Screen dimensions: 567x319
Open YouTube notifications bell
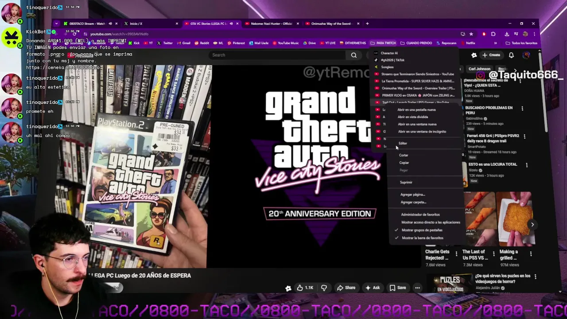pyautogui.click(x=511, y=55)
